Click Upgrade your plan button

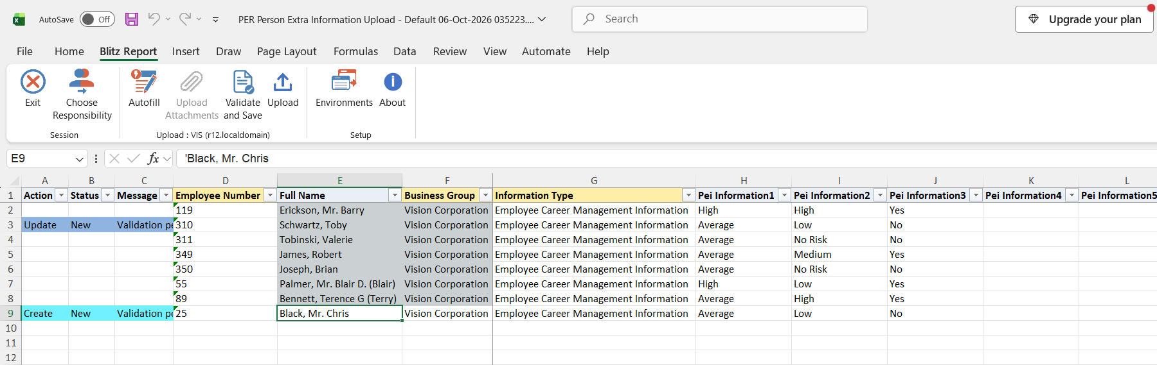click(1084, 19)
